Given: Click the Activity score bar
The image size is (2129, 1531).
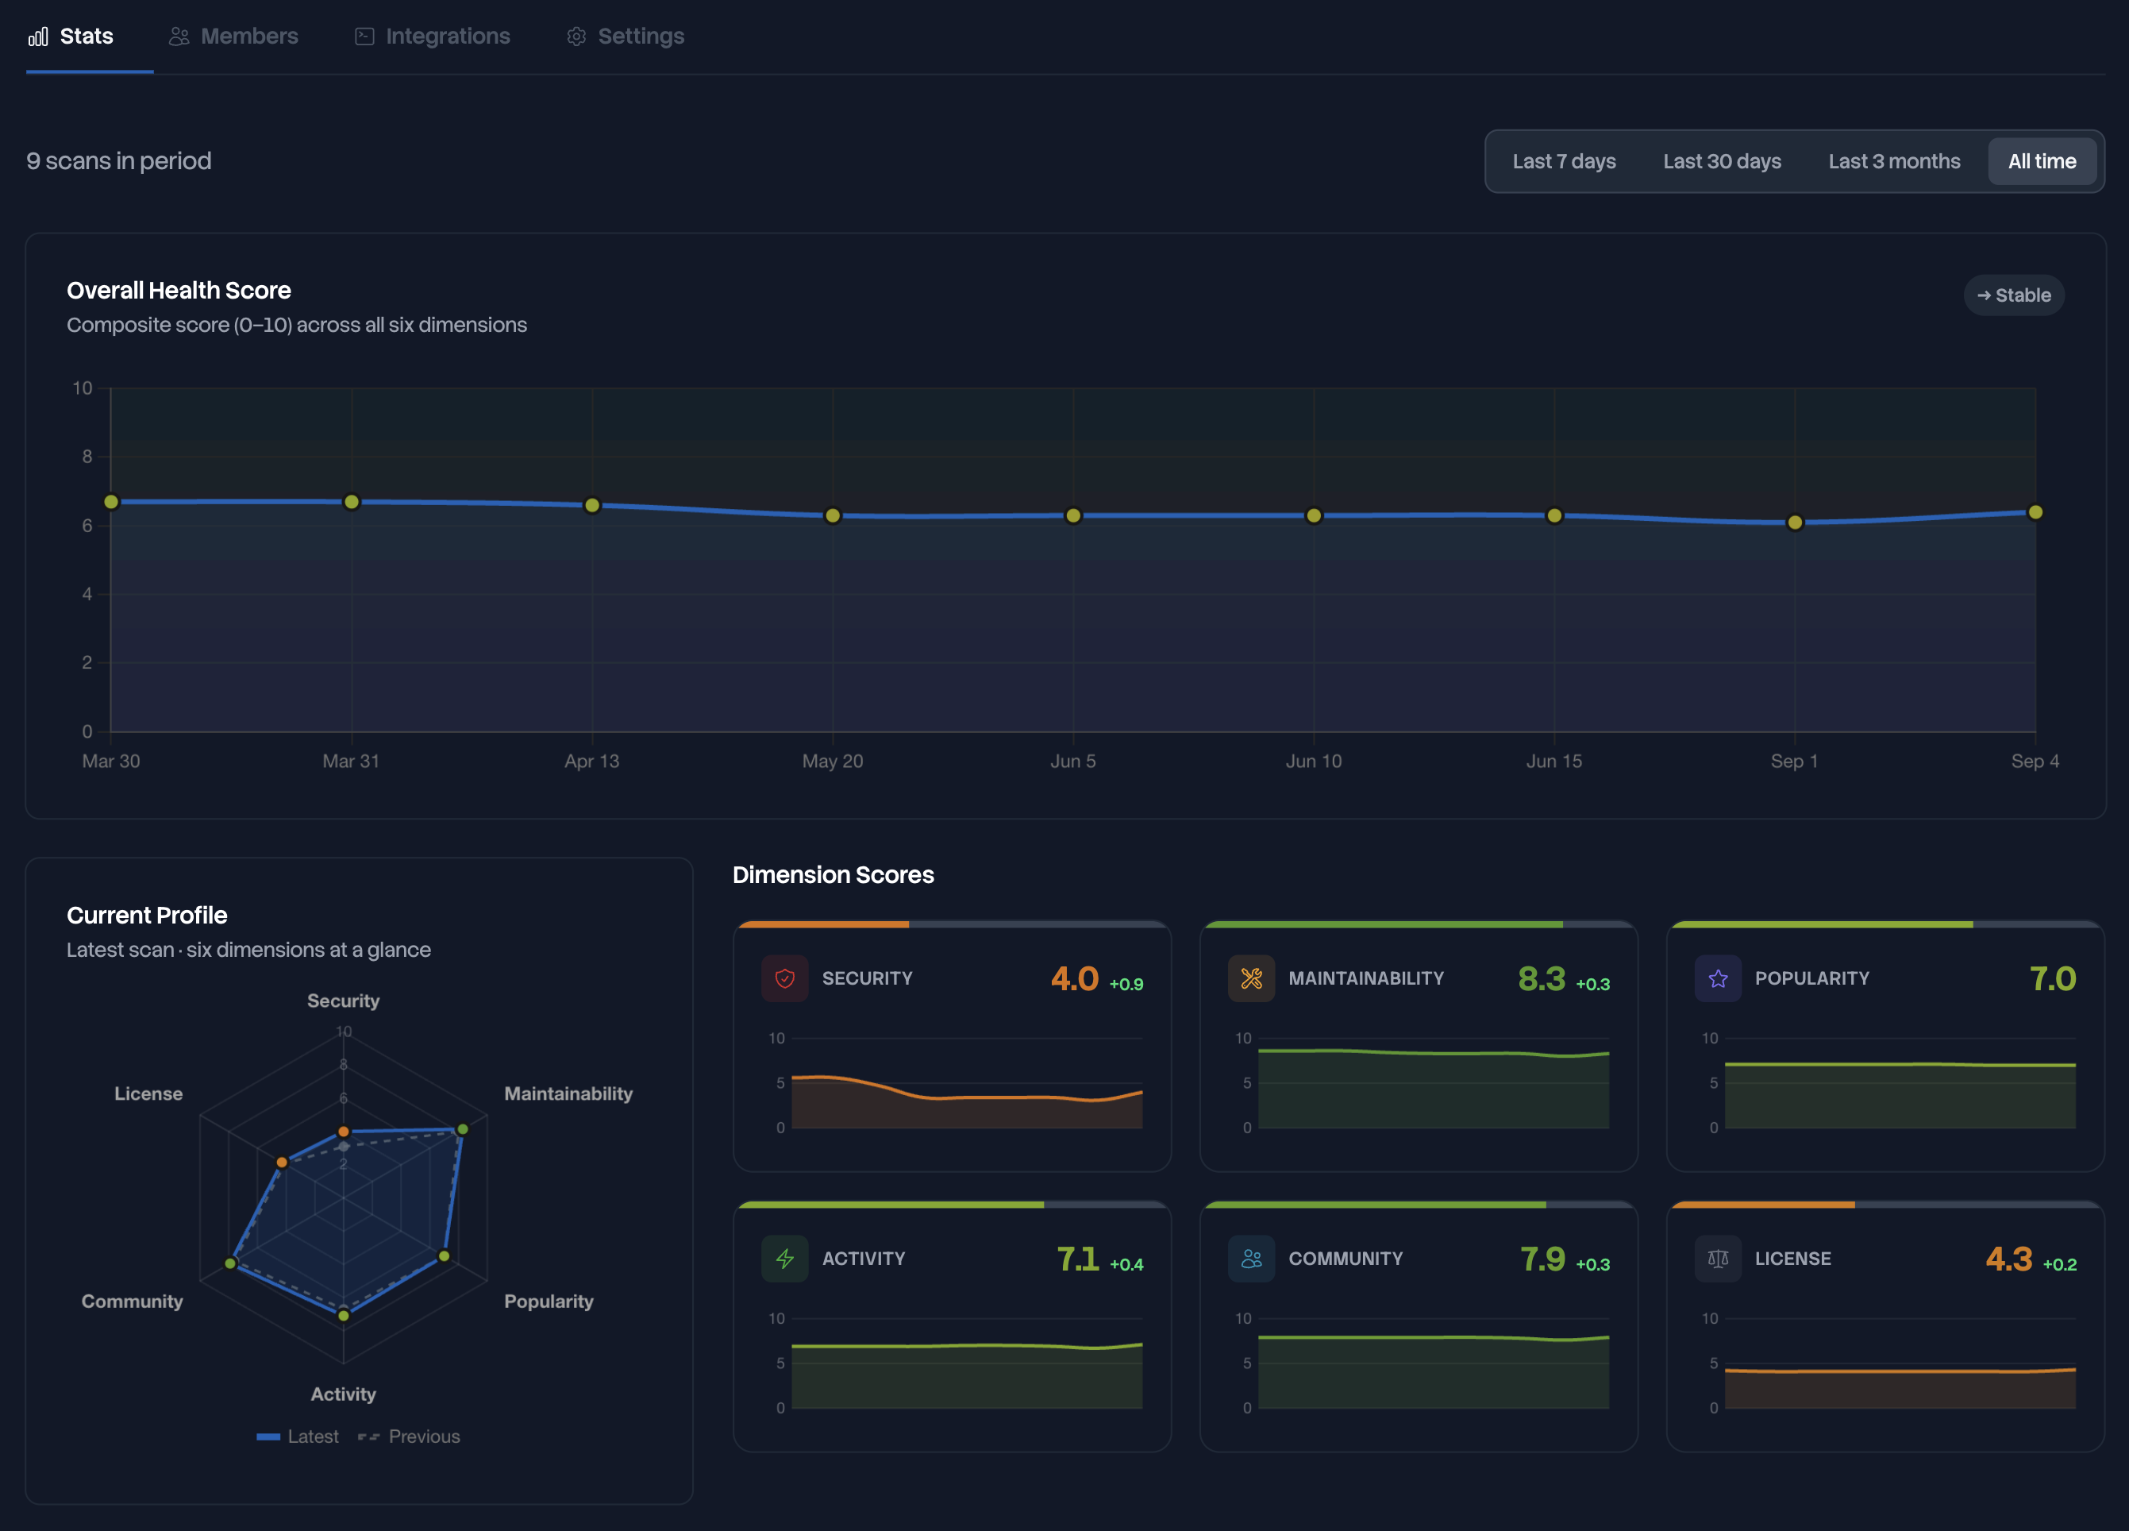Looking at the screenshot, I should click(952, 1204).
